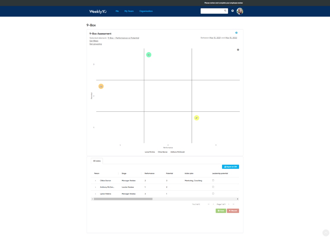The height and width of the screenshot is (237, 330).
Task: Select the green Chloe Barron chart bubble
Action: [x=149, y=55]
